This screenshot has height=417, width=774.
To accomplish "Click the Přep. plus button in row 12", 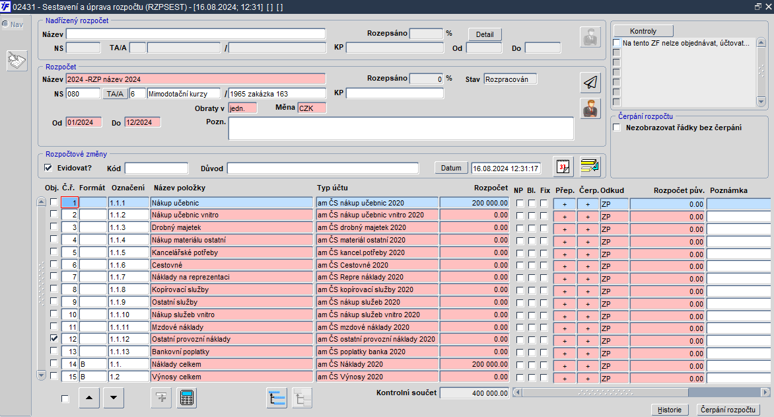I will [565, 340].
